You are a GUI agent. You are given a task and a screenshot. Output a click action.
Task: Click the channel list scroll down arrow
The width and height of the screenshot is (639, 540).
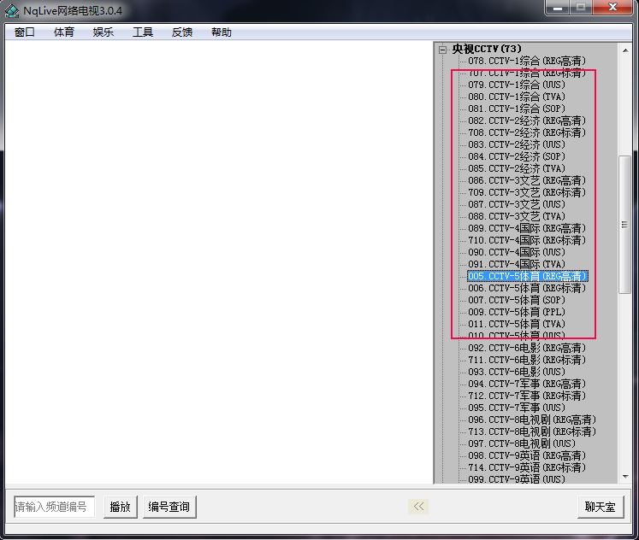tap(625, 477)
